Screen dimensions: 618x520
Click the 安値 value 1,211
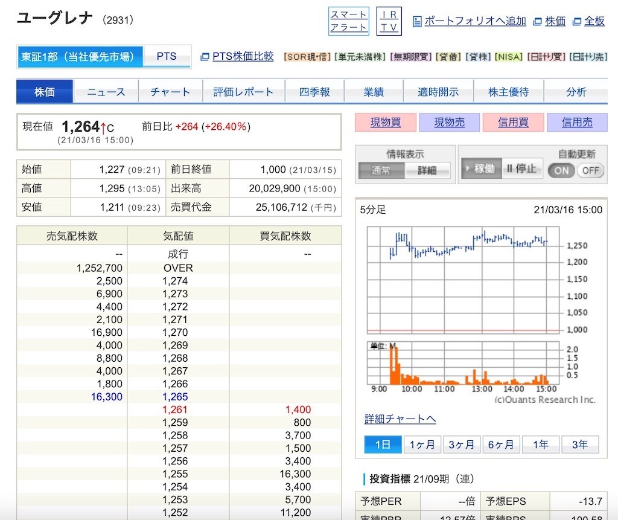coord(112,207)
